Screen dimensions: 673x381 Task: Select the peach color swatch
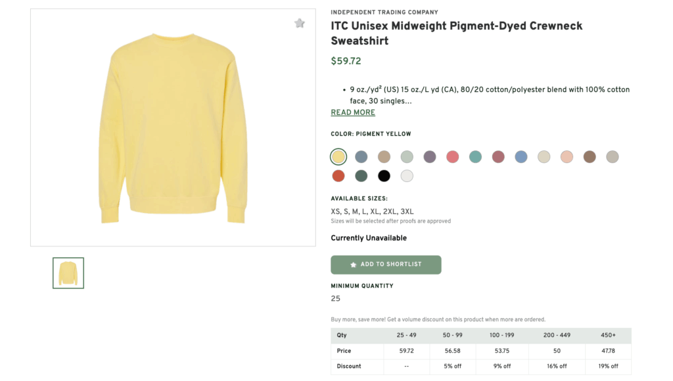[x=567, y=156]
